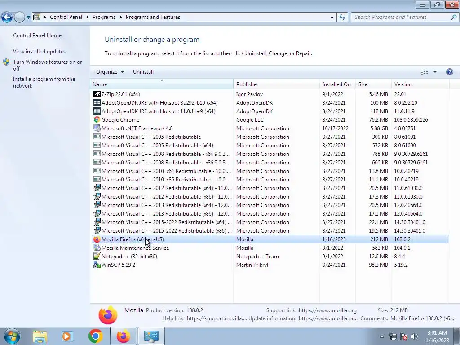Click the 7-Zip program icon

point(97,94)
